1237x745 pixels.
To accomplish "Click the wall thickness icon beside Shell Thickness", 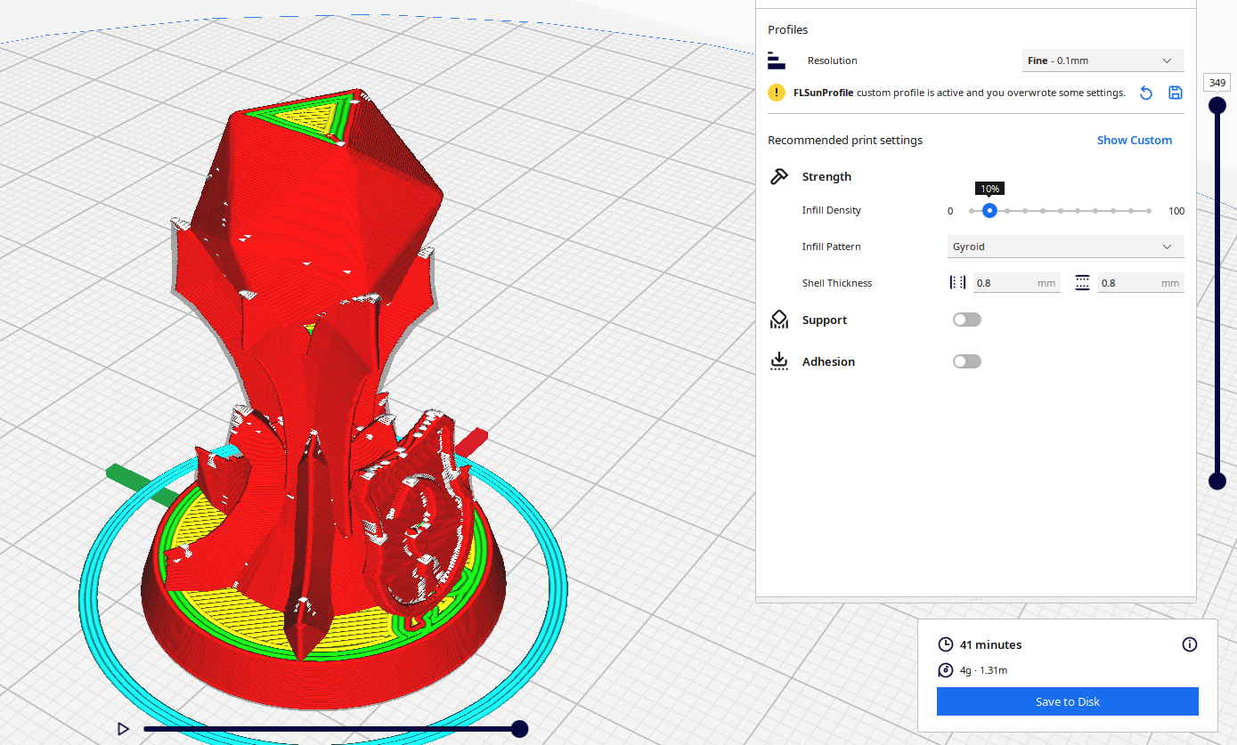I will click(956, 281).
